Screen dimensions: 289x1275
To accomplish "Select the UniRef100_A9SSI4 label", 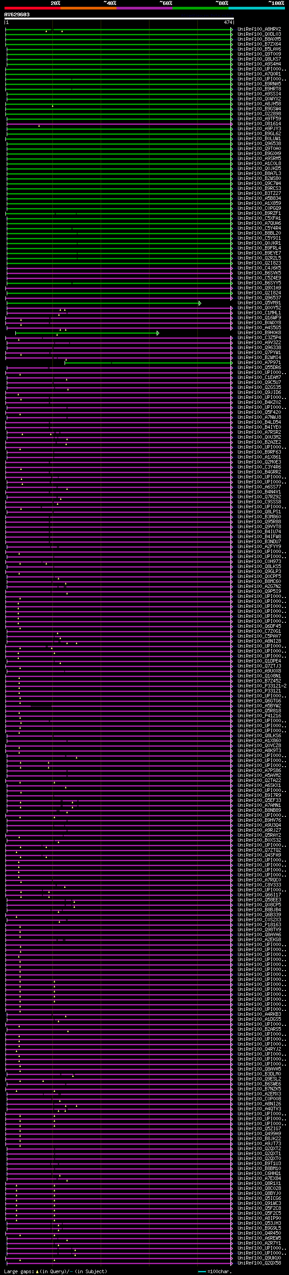I will pyautogui.click(x=259, y=94).
